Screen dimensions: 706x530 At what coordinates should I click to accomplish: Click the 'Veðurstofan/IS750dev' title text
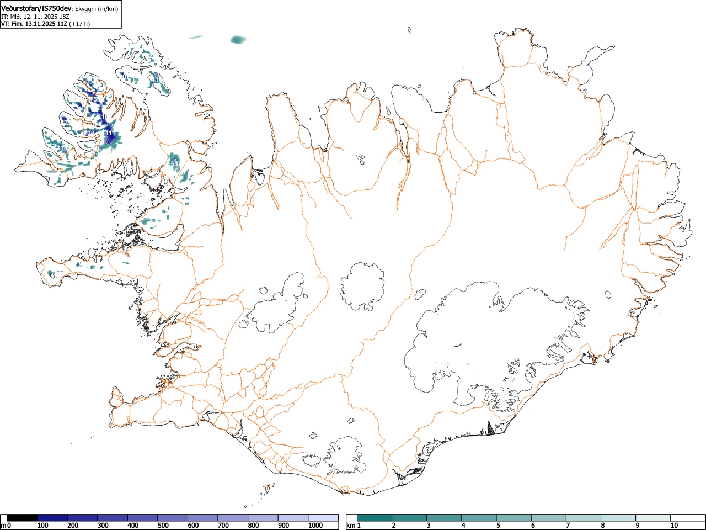coord(36,8)
